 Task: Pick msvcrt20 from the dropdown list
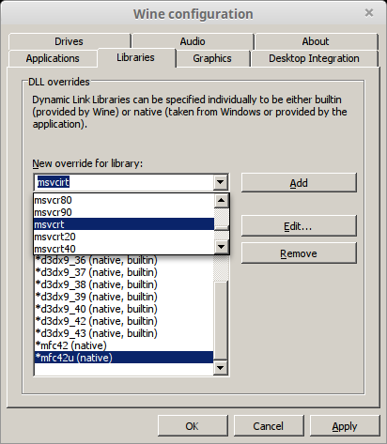[124, 237]
